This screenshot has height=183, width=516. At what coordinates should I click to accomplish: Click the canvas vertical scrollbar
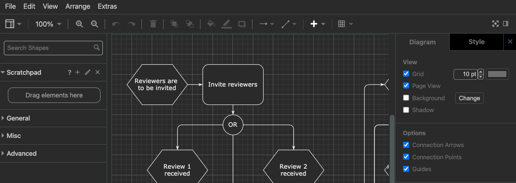tap(392, 149)
